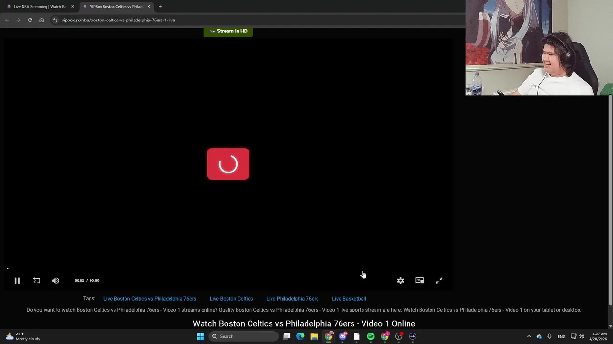This screenshot has width=613, height=344.
Task: Click the Stream in HD button
Action: (228, 32)
